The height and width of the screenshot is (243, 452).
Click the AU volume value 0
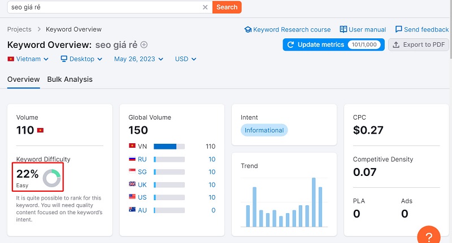click(x=214, y=210)
